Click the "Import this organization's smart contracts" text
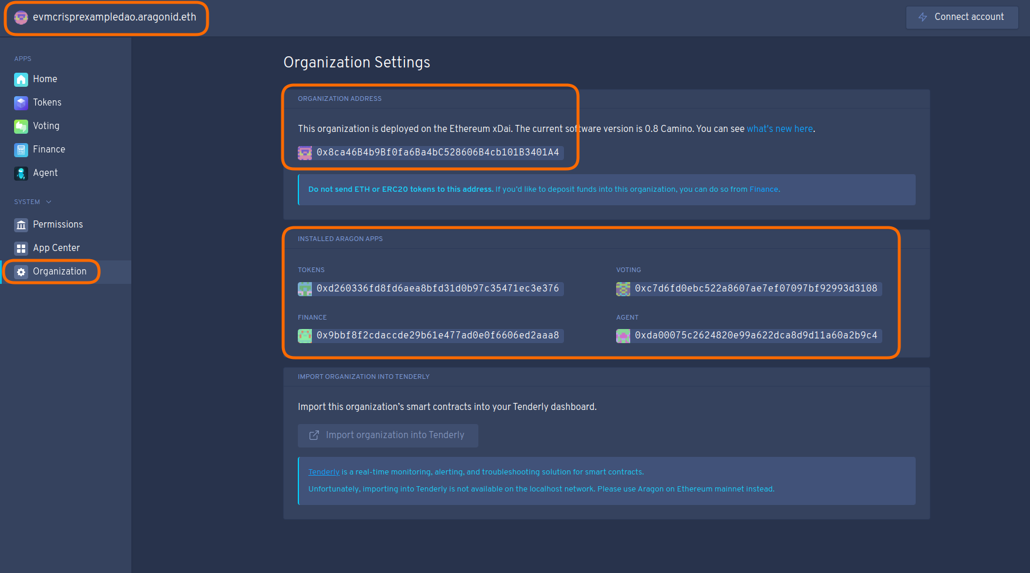The image size is (1030, 573). coord(447,407)
